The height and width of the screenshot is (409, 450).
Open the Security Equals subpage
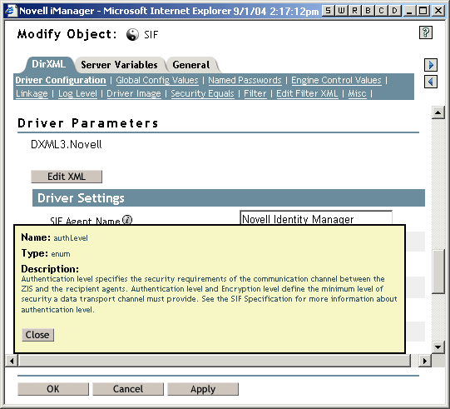(x=202, y=93)
